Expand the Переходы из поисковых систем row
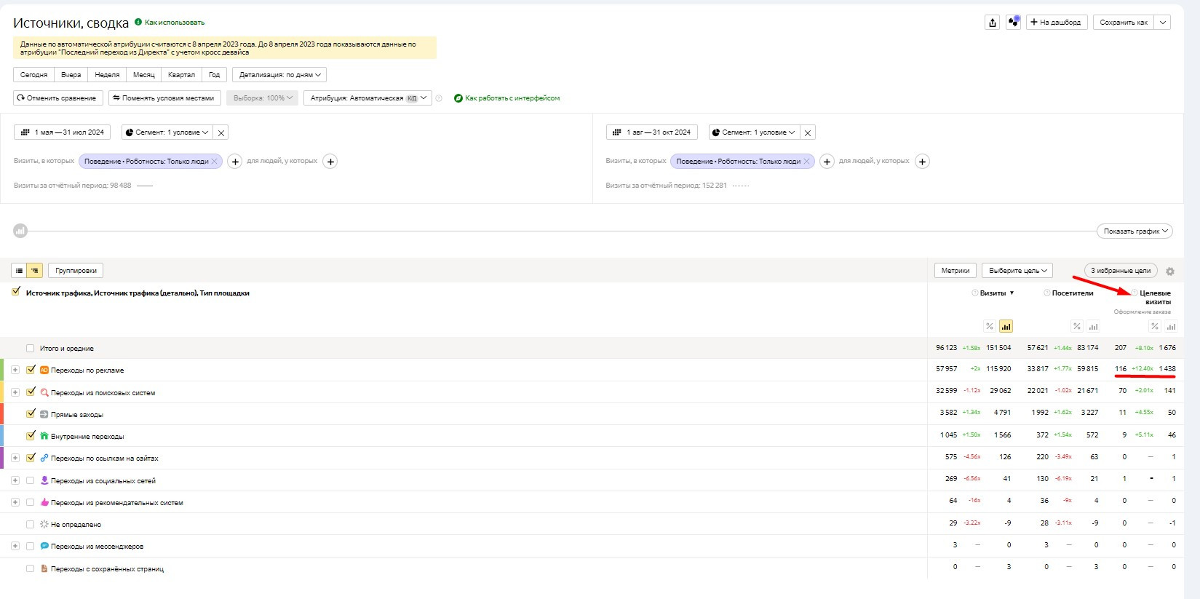This screenshot has width=1200, height=599. (15, 392)
